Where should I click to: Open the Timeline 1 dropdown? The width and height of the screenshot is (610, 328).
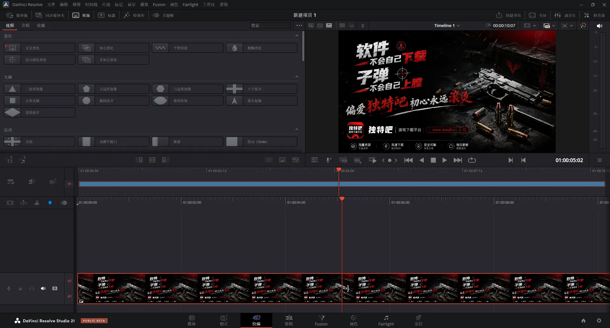tap(447, 25)
